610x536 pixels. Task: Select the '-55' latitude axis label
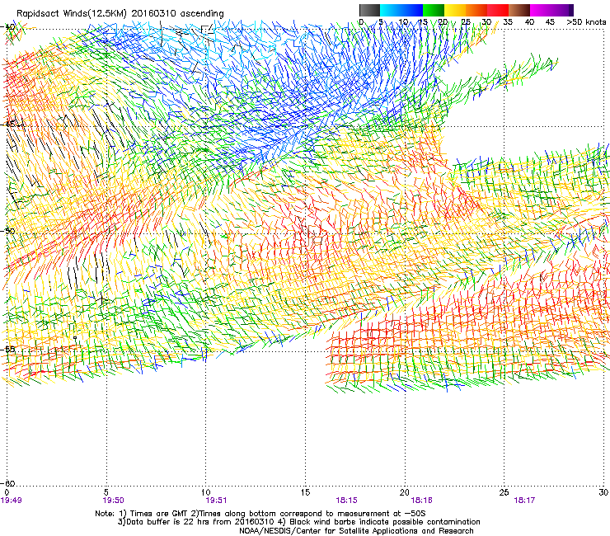pyautogui.click(x=8, y=350)
